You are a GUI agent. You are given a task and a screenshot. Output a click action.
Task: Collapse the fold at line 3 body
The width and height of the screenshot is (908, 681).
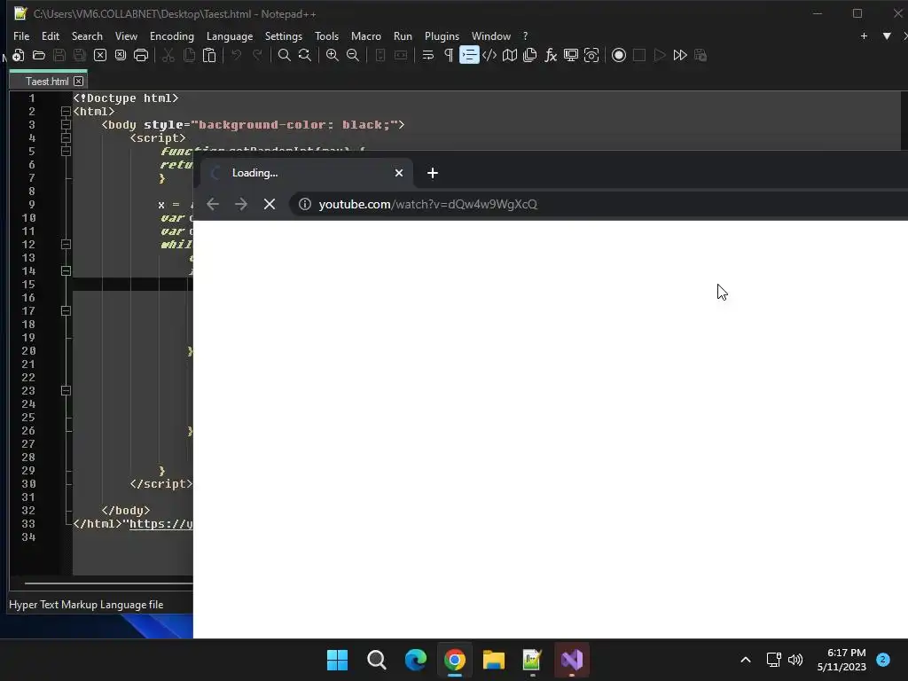point(66,124)
